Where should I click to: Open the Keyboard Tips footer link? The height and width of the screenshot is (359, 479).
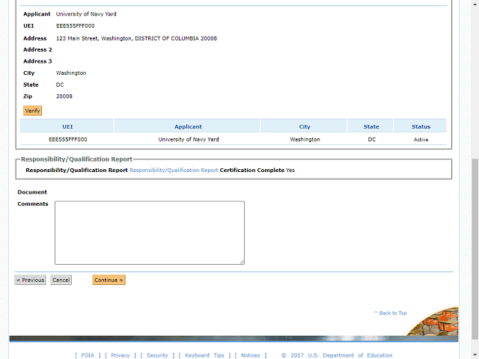pos(204,355)
